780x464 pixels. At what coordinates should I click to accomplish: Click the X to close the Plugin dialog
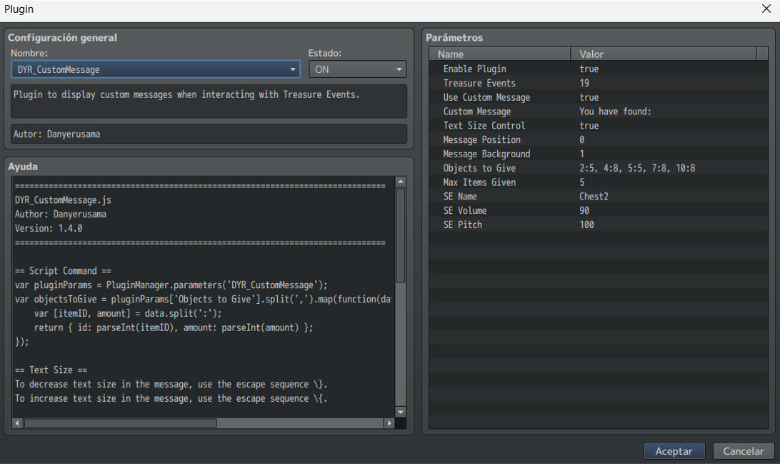point(768,10)
